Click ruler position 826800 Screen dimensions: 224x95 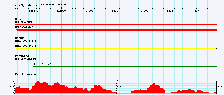[34, 11]
